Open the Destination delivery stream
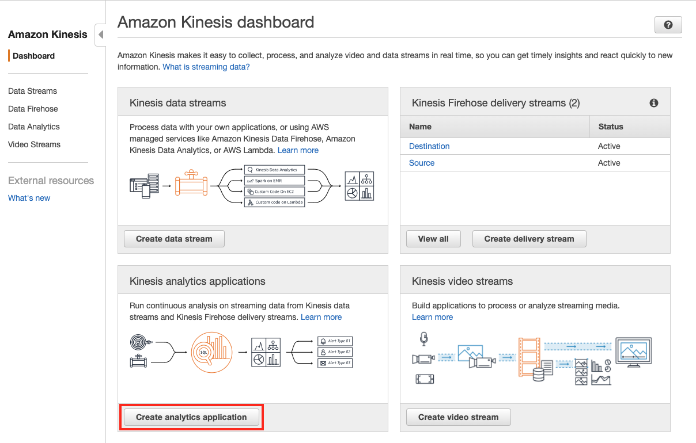 click(429, 146)
